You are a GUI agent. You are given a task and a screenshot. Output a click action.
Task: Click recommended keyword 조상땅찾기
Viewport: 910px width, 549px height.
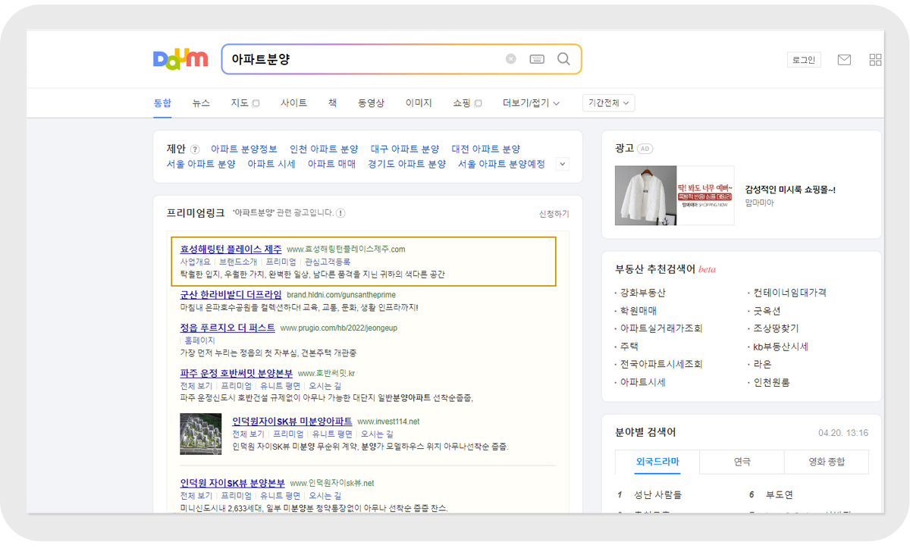coord(775,328)
